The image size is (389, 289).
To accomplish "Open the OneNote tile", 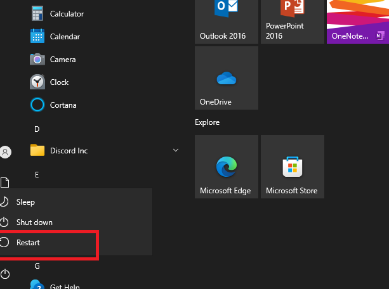I will click(357, 21).
